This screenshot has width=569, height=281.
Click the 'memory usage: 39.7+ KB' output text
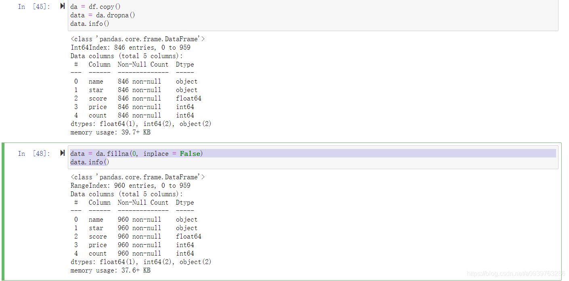(110, 132)
